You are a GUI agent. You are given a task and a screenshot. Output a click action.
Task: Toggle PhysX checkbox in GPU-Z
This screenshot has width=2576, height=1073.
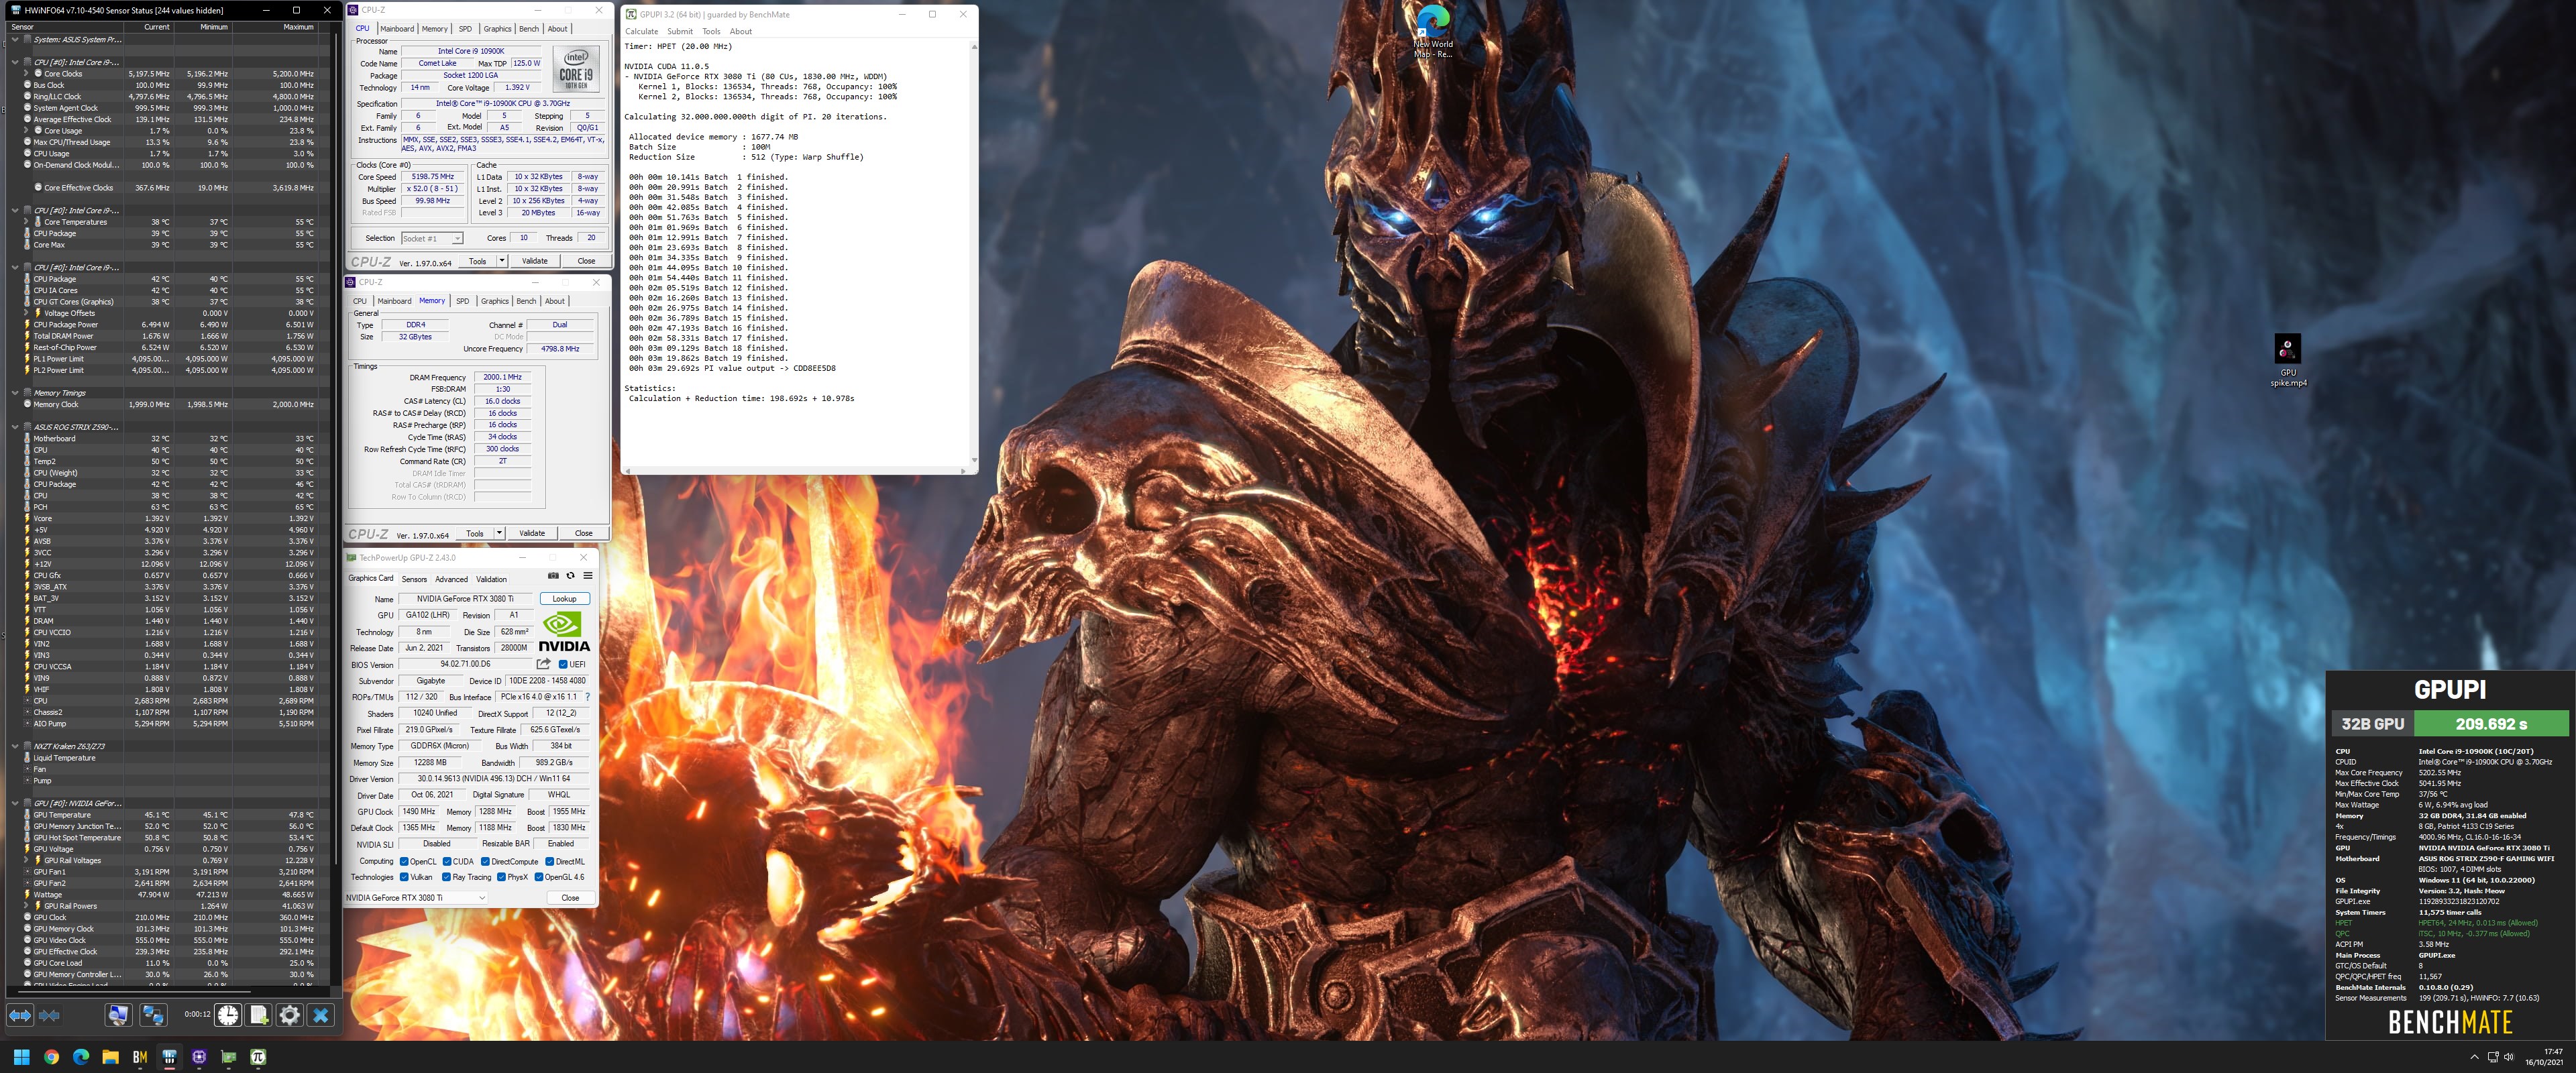click(501, 877)
